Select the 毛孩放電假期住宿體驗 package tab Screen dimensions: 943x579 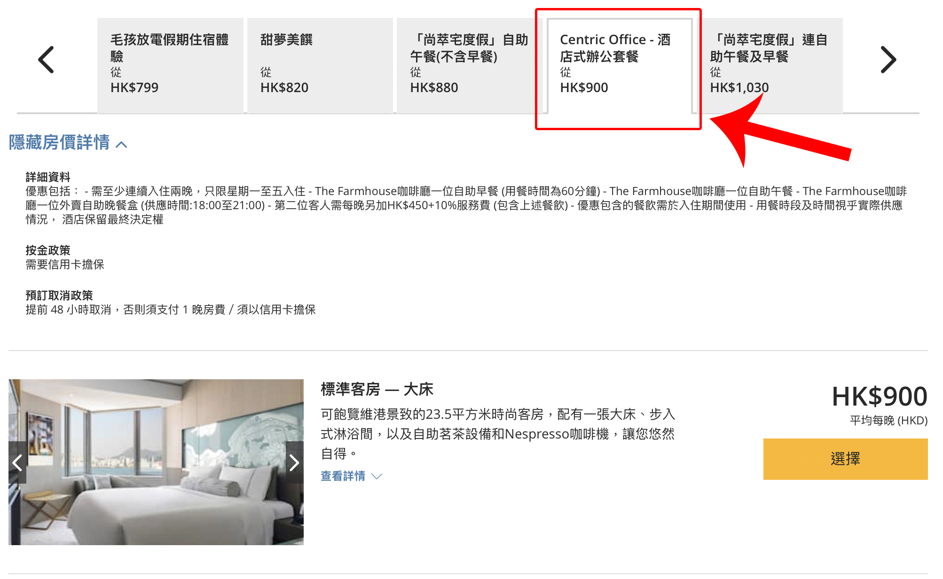170,65
